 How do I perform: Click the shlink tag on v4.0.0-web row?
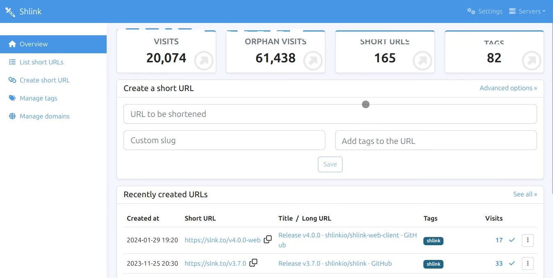click(x=433, y=241)
